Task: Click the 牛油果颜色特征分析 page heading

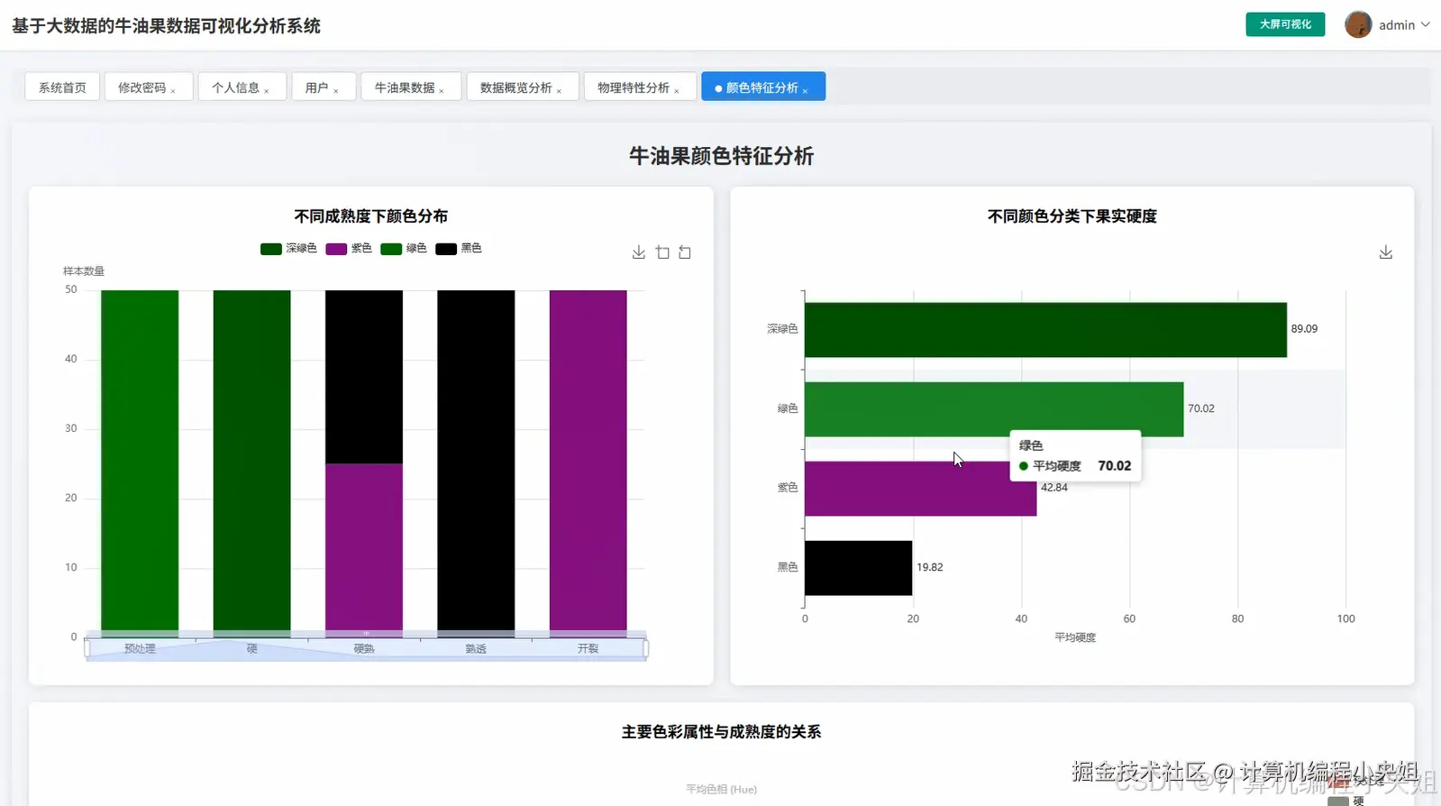Action: pyautogui.click(x=721, y=156)
